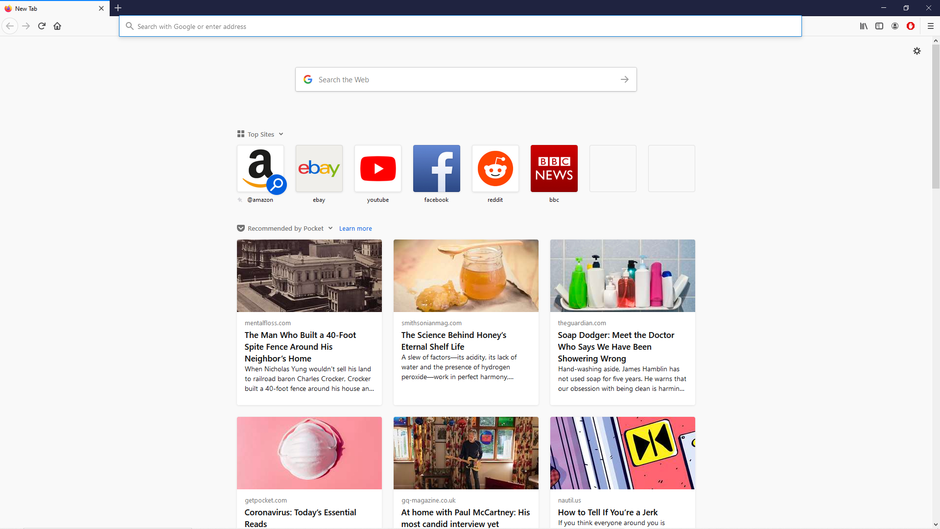Open the new tab page settings gear

[917, 50]
